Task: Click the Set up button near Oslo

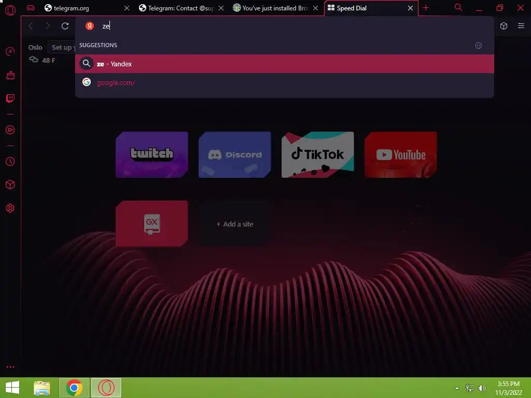Action: 62,47
